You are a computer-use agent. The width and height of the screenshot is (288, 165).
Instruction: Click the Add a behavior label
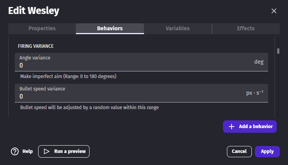point(256,127)
